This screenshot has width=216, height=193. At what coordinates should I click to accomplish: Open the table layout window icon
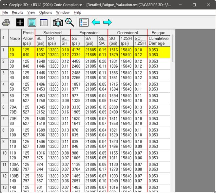coord(44,22)
